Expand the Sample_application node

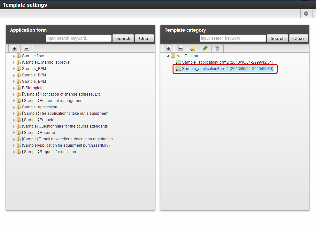[x=14, y=107]
